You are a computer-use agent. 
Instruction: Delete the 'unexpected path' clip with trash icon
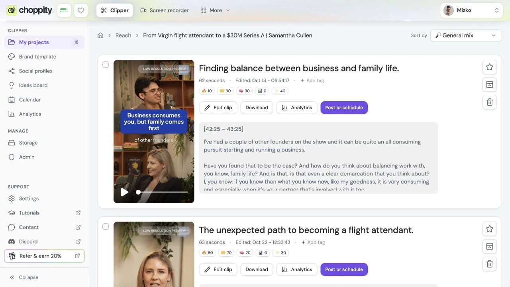tap(490, 264)
